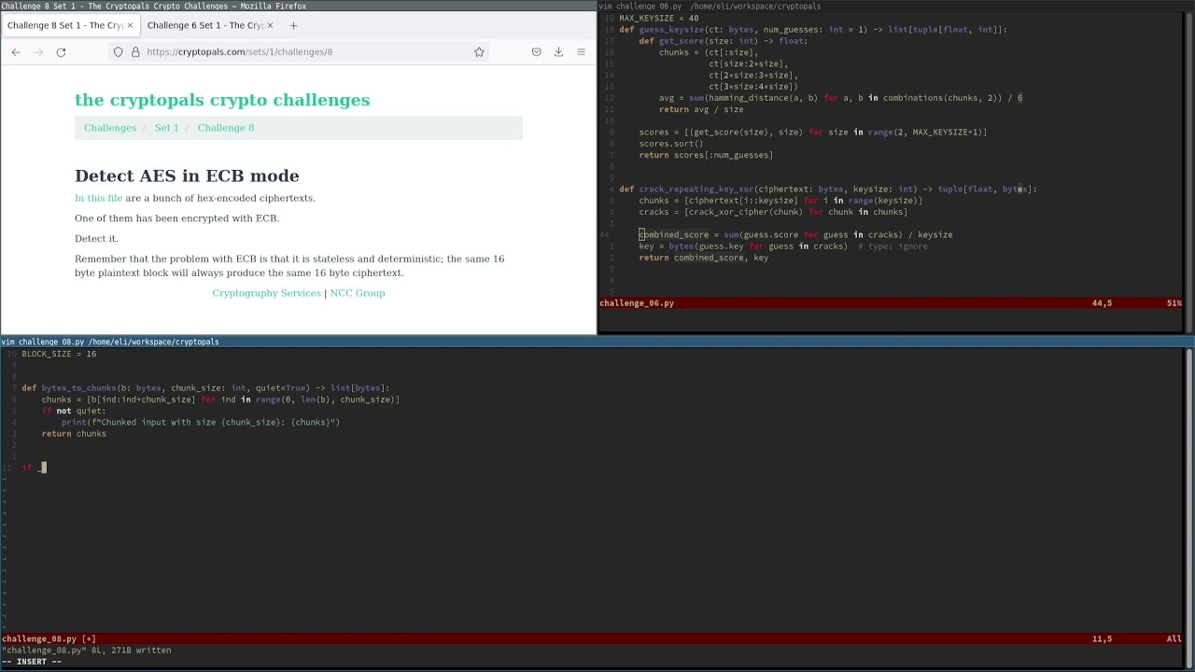1195x672 pixels.
Task: Visit the NCC Group footer link
Action: [x=358, y=293]
